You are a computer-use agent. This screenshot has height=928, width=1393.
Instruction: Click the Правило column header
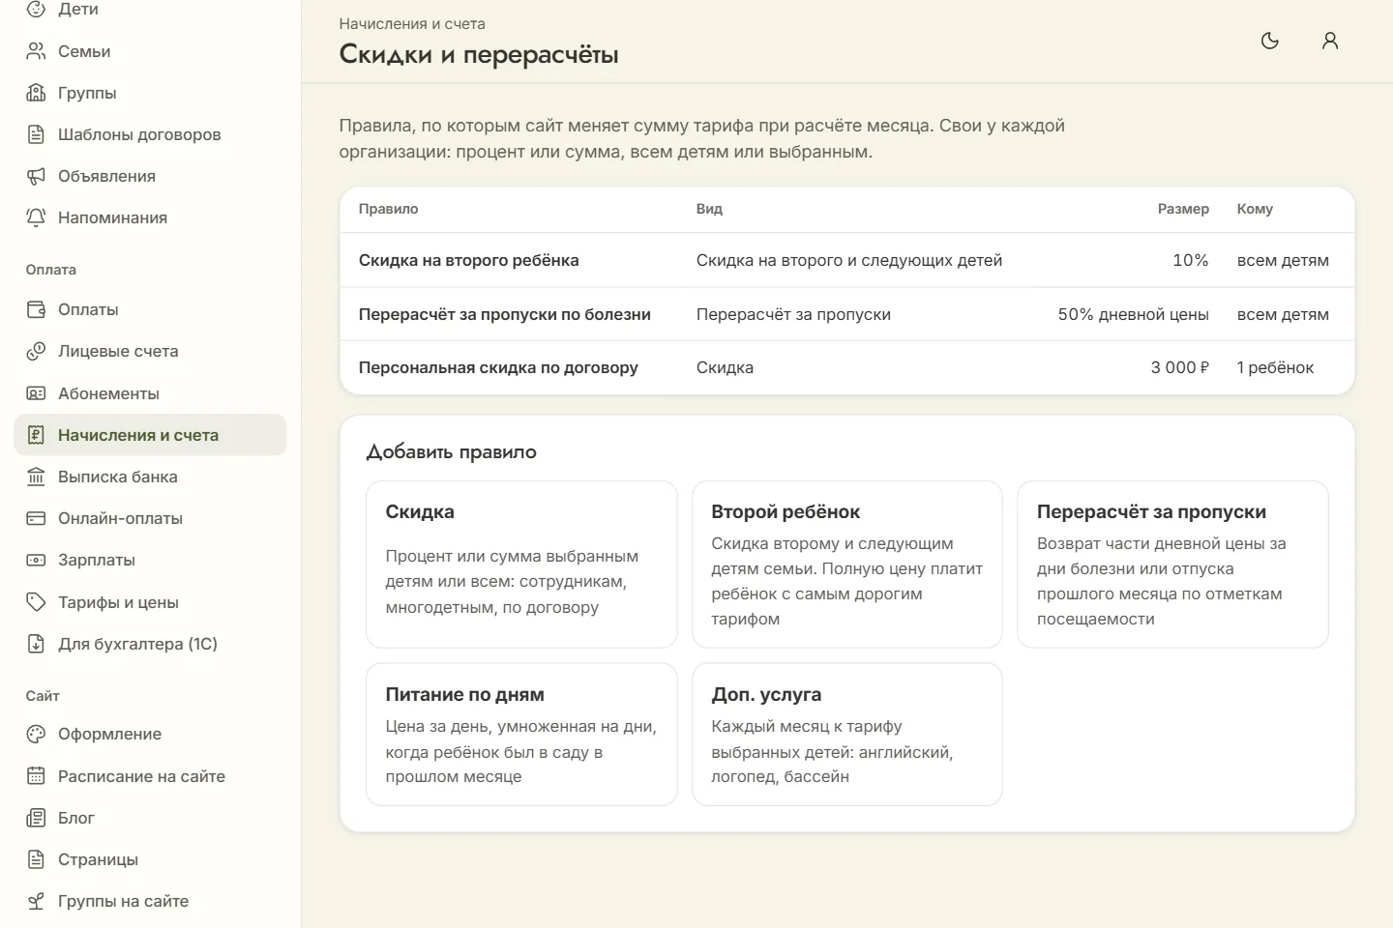click(x=388, y=209)
